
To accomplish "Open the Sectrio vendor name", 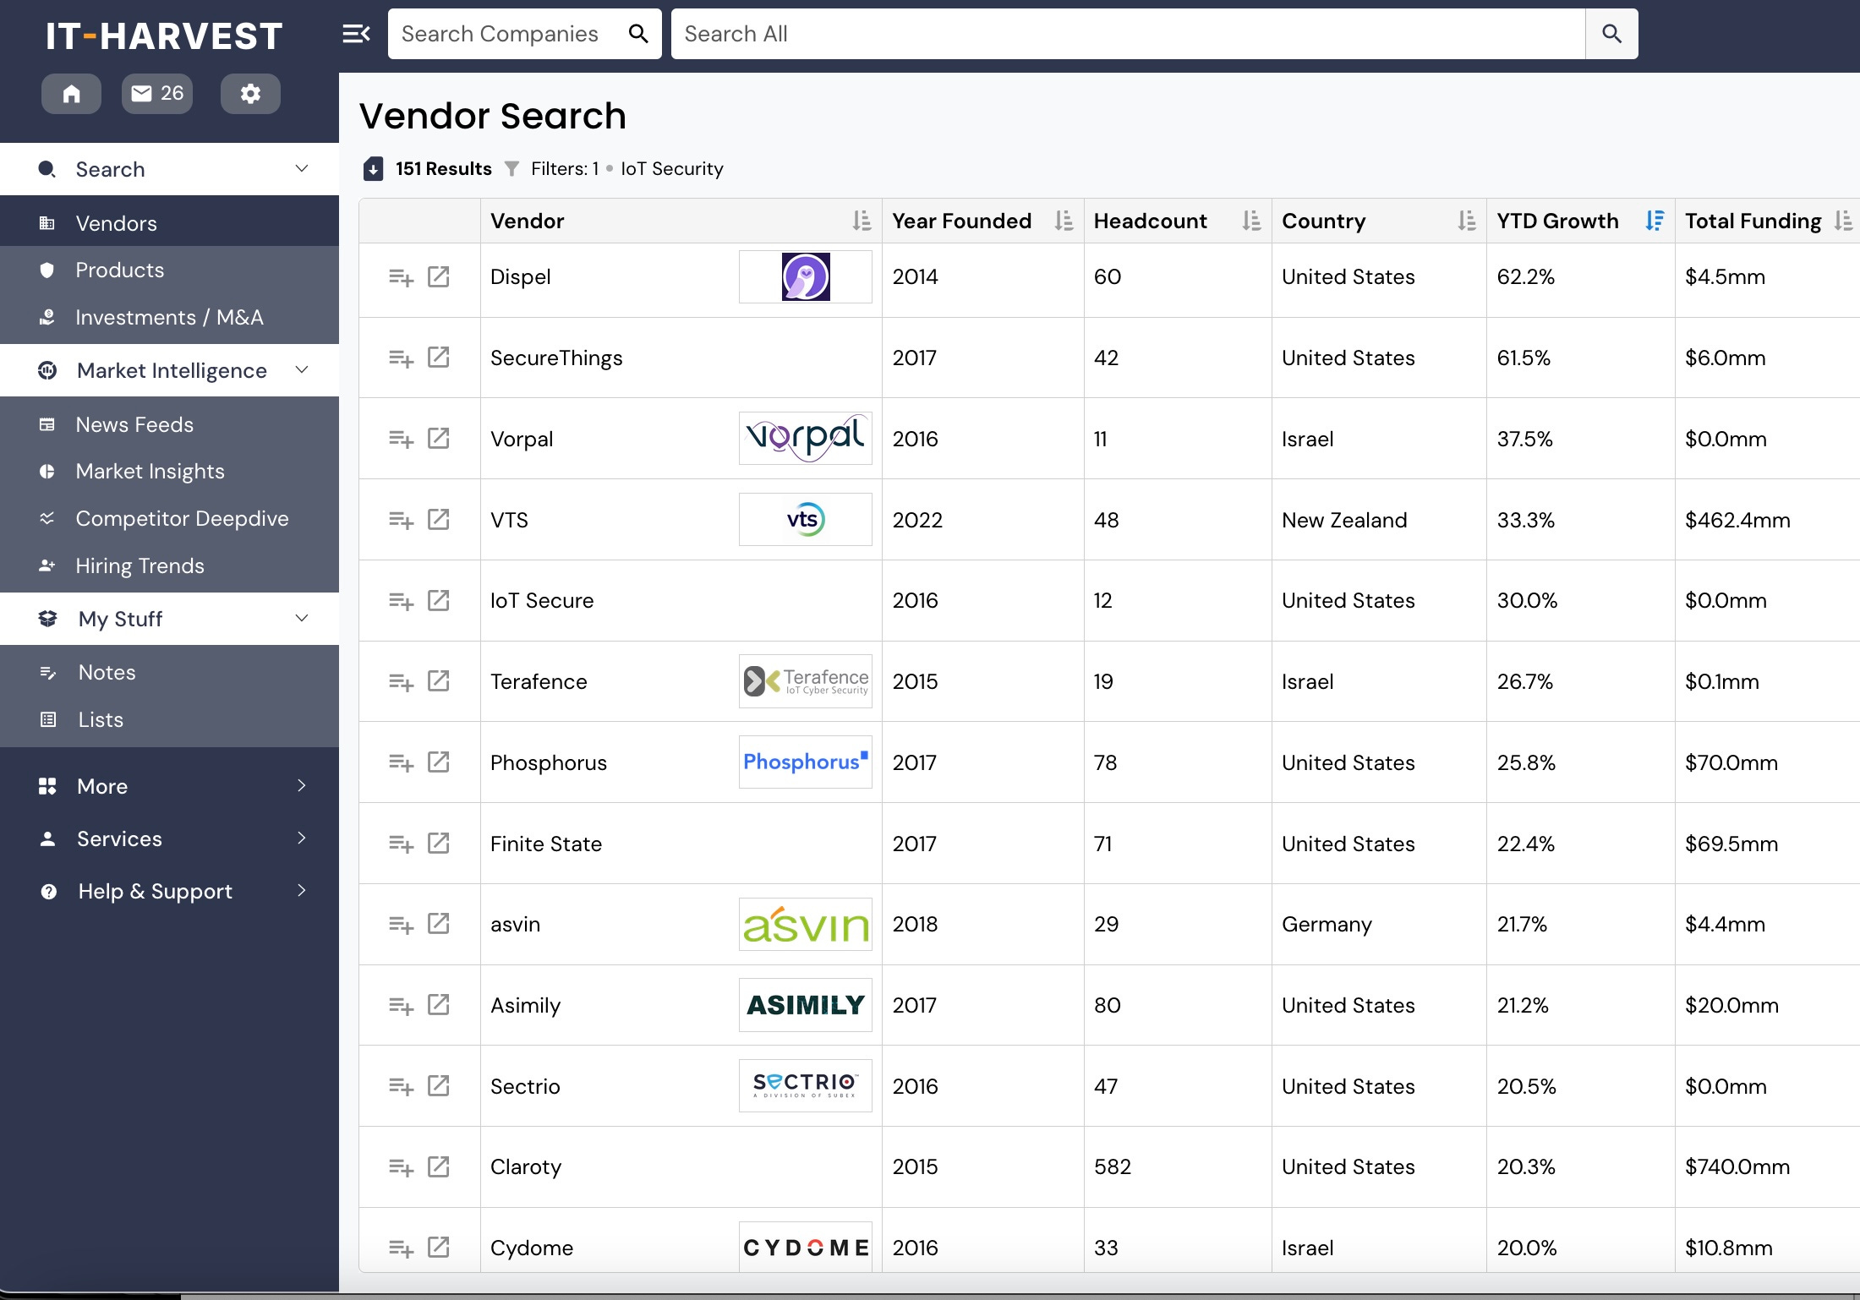I will [525, 1086].
